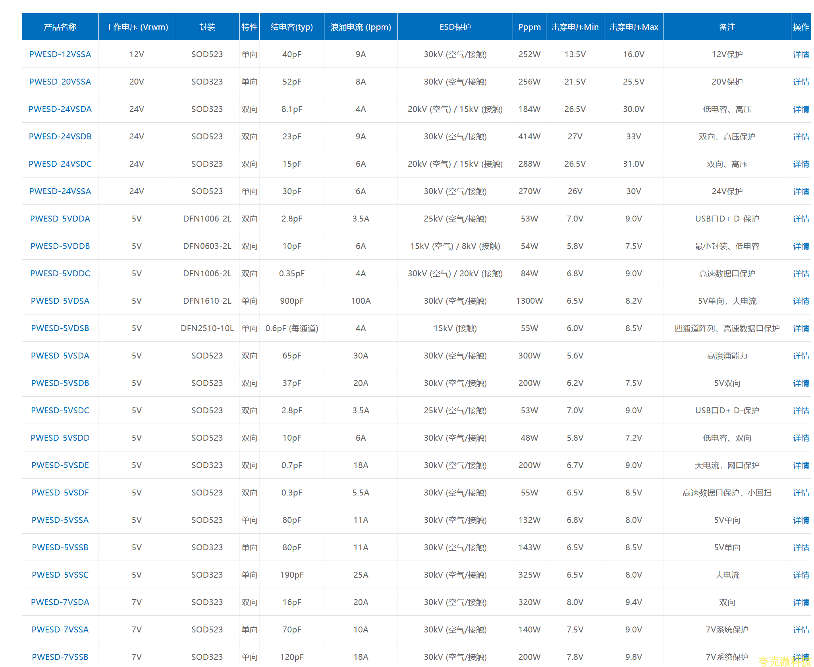The image size is (814, 667).
Task: Click the 工作电压 (Vrwm) column header
Action: 137,27
